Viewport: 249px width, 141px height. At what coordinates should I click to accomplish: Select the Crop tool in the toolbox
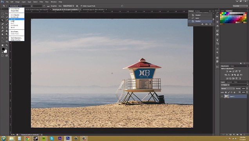pos(2,20)
